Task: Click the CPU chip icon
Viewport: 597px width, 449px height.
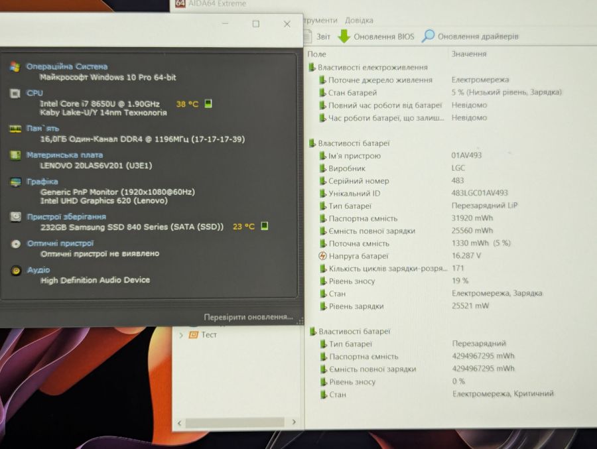Action: pos(15,94)
